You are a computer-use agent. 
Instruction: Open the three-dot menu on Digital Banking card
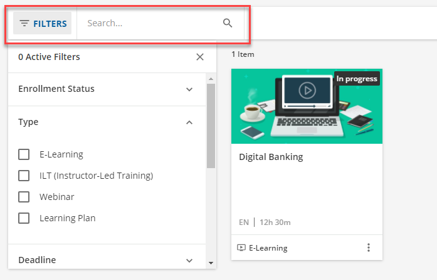369,247
